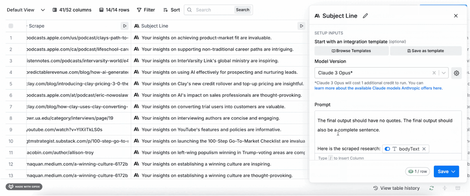Select the Clay's new credit rollover subject cell
This screenshot has height=196, width=470.
click(x=219, y=84)
